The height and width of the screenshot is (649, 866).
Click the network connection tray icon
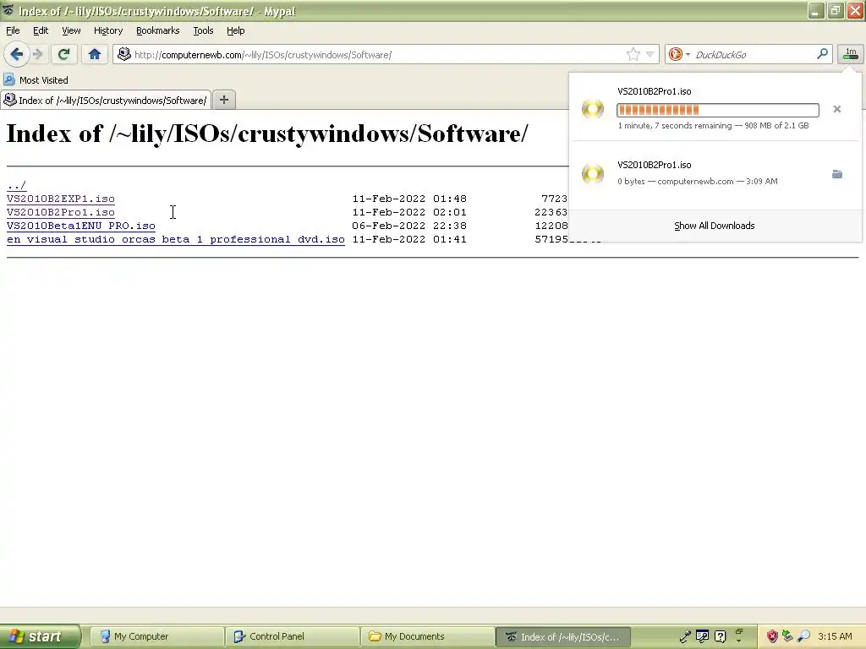click(x=787, y=637)
